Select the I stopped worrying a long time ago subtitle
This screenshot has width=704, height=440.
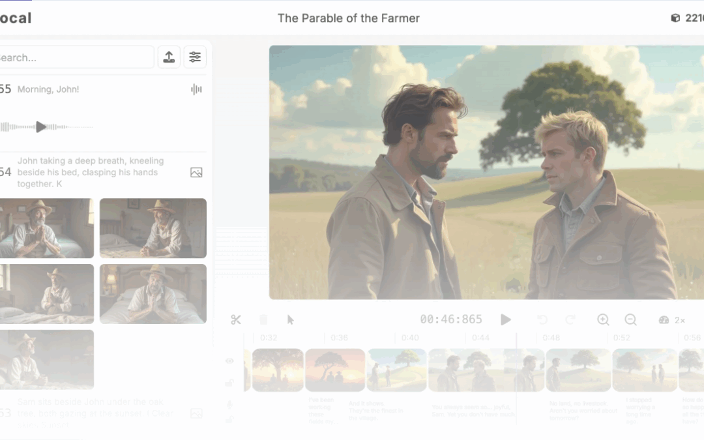[641, 411]
